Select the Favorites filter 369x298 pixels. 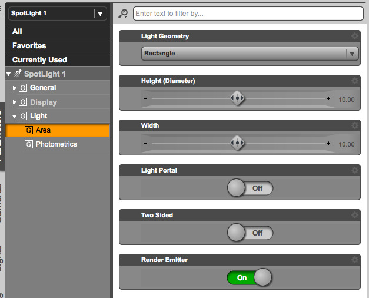(29, 45)
